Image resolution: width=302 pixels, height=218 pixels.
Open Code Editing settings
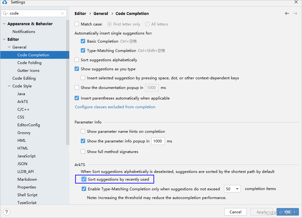click(x=24, y=78)
